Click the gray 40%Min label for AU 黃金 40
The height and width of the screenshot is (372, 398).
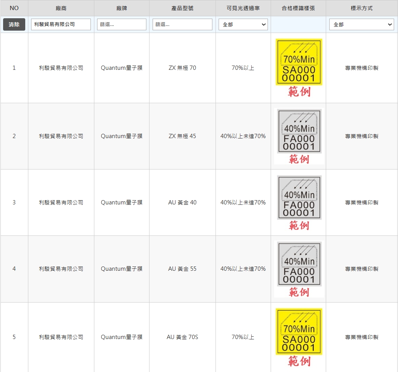coord(299,197)
